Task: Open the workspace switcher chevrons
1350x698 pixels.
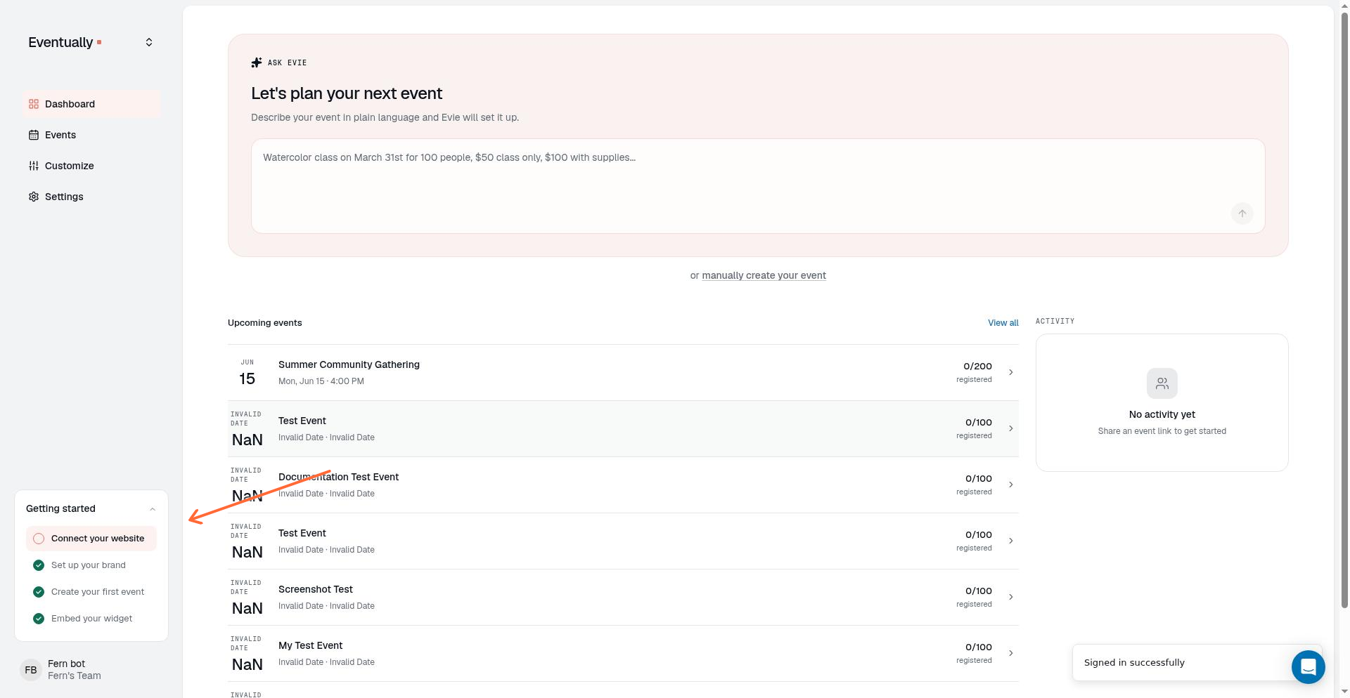Action: (149, 42)
